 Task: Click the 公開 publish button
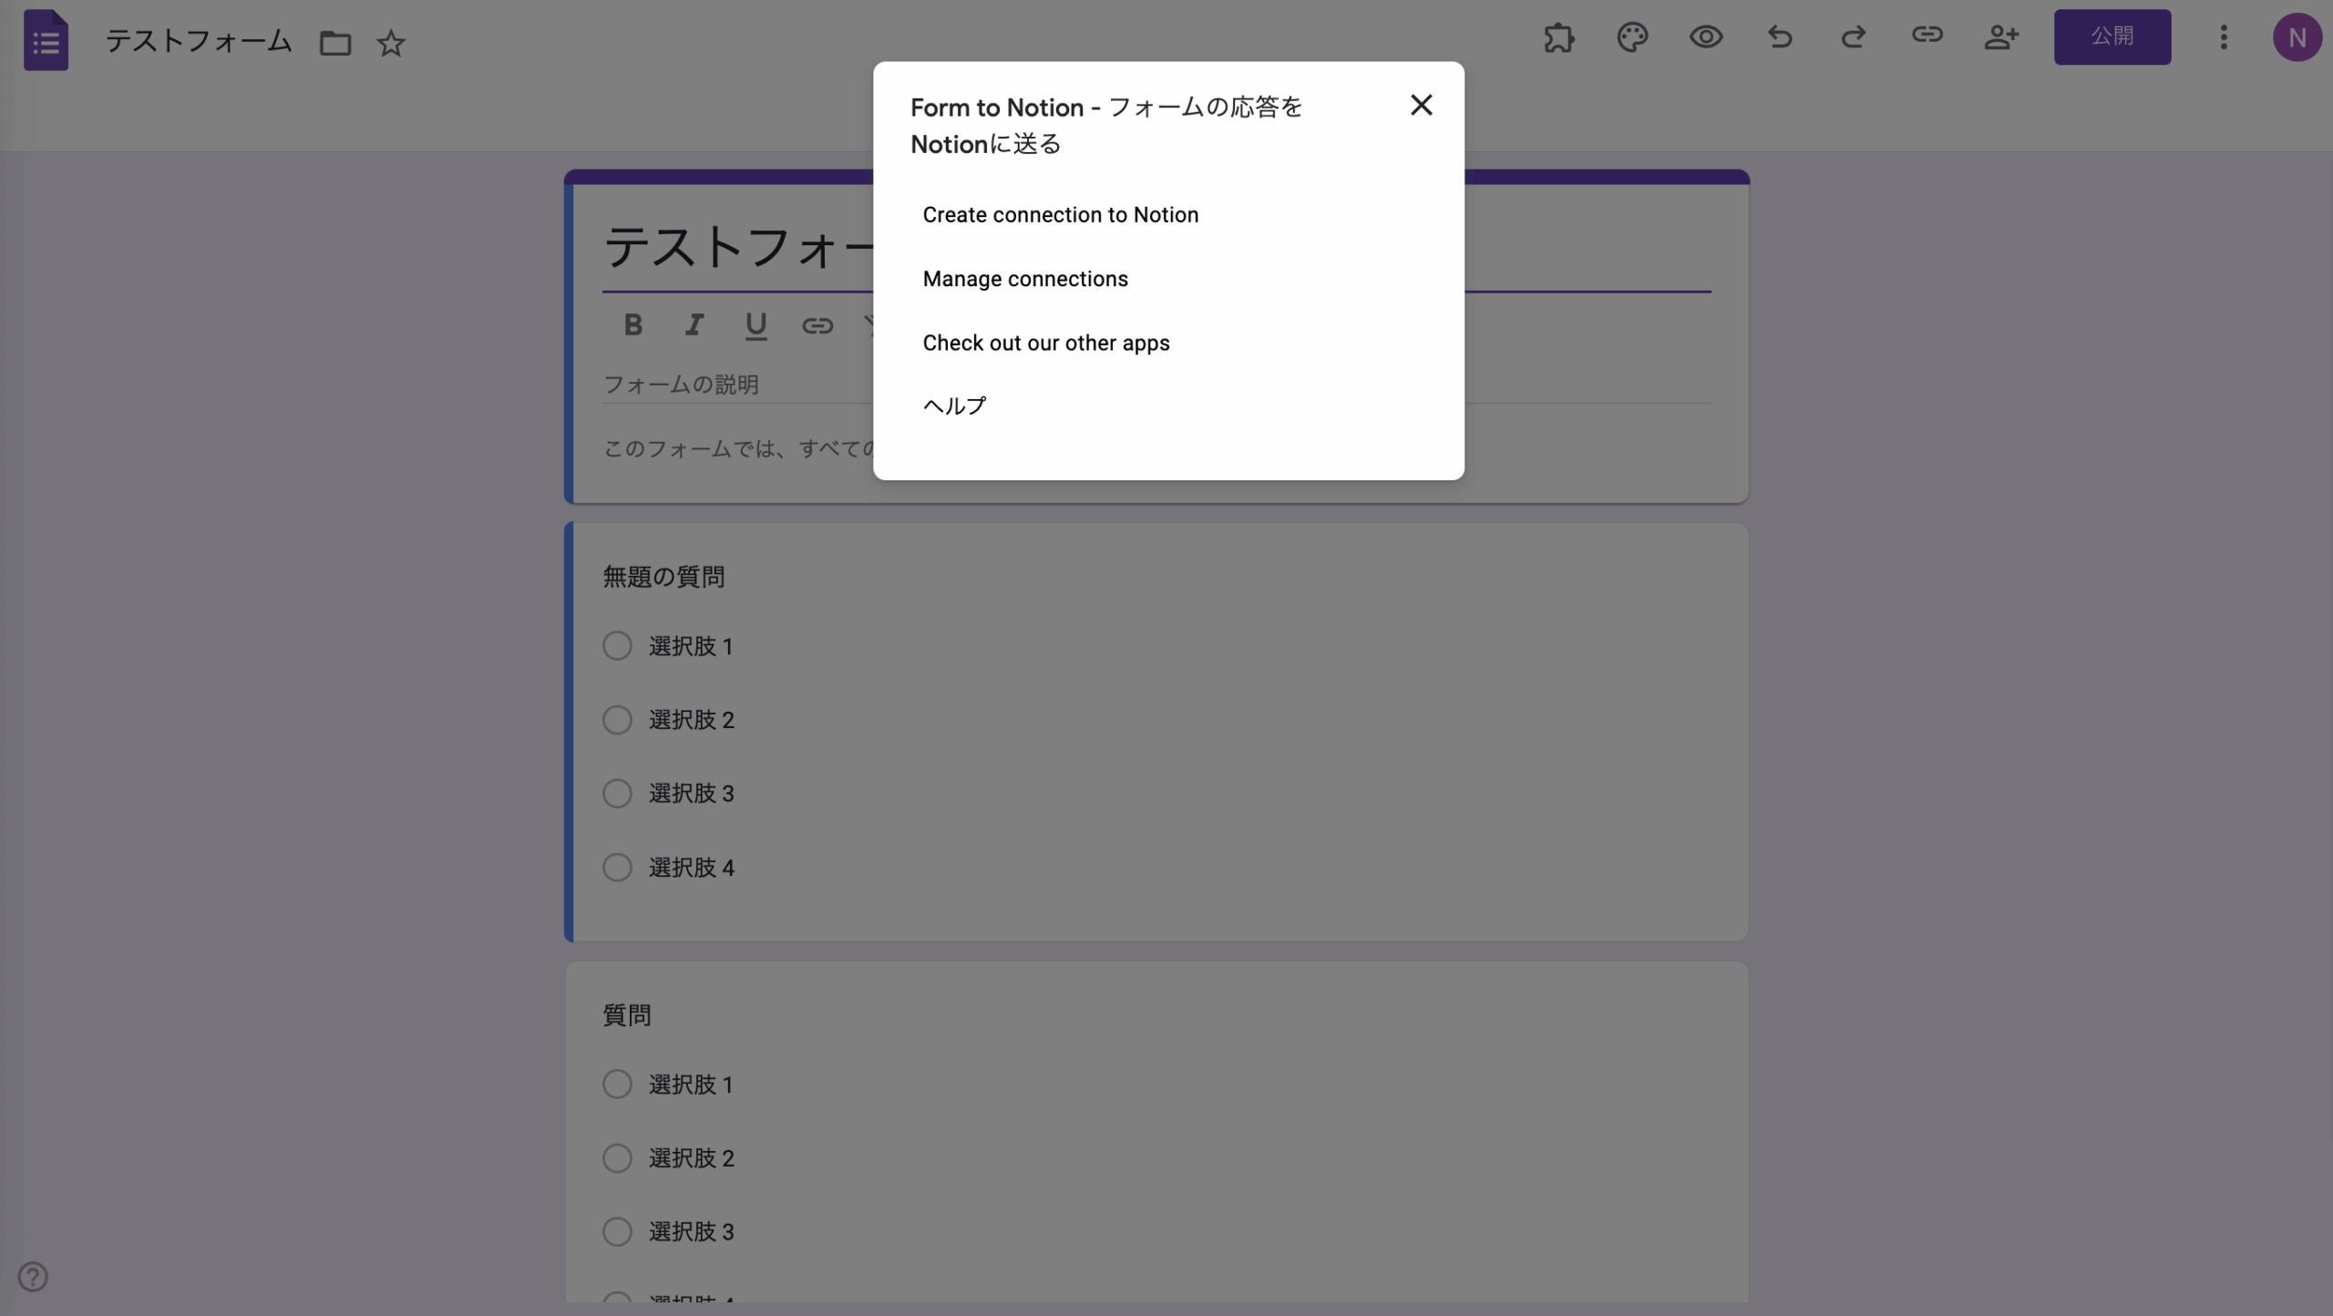point(2112,37)
